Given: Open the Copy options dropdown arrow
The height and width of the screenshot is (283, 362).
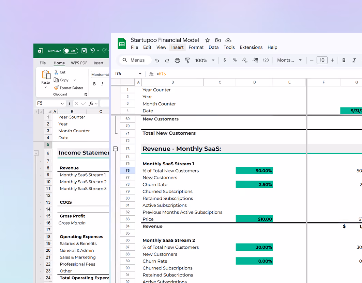Looking at the screenshot, I should tap(75, 80).
